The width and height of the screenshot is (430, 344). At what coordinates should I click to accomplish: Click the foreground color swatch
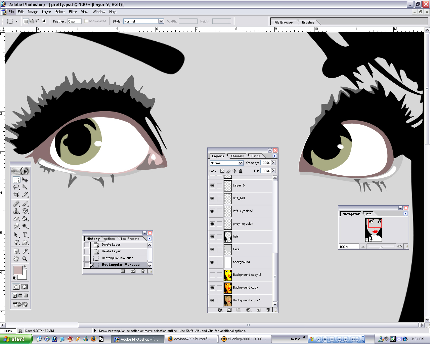pos(17,270)
